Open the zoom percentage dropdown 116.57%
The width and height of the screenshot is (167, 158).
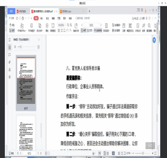click(x=62, y=25)
